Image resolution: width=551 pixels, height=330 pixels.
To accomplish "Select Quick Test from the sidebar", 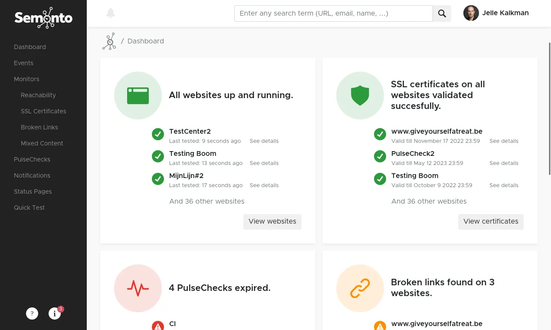I will 29,208.
